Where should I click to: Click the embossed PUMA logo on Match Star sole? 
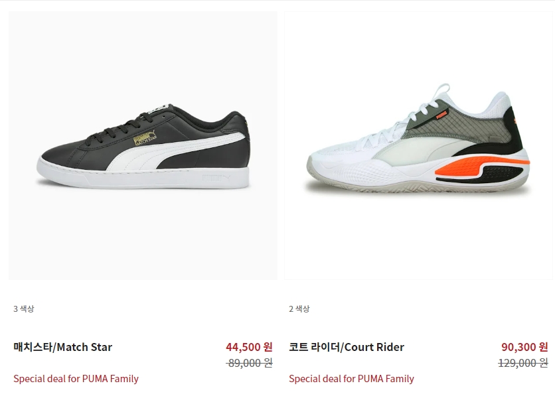click(x=216, y=177)
